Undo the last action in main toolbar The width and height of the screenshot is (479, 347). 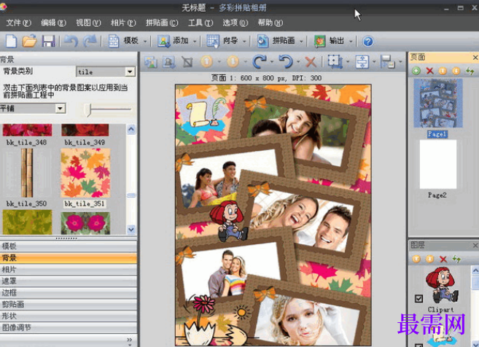click(x=71, y=41)
